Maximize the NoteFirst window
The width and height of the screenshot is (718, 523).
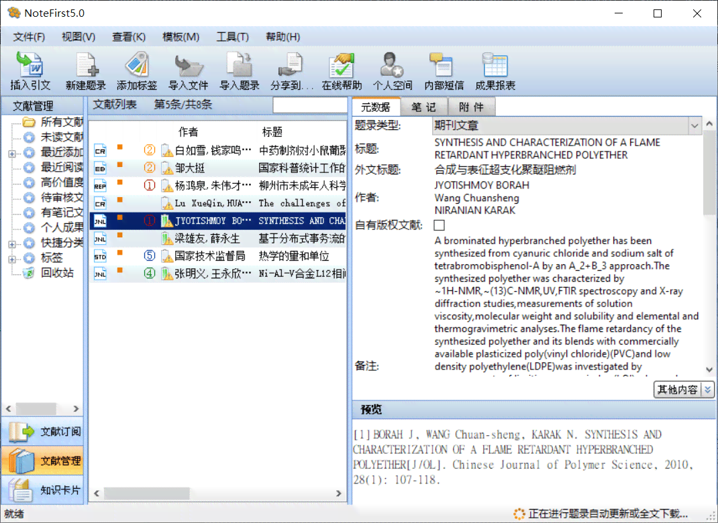click(658, 13)
